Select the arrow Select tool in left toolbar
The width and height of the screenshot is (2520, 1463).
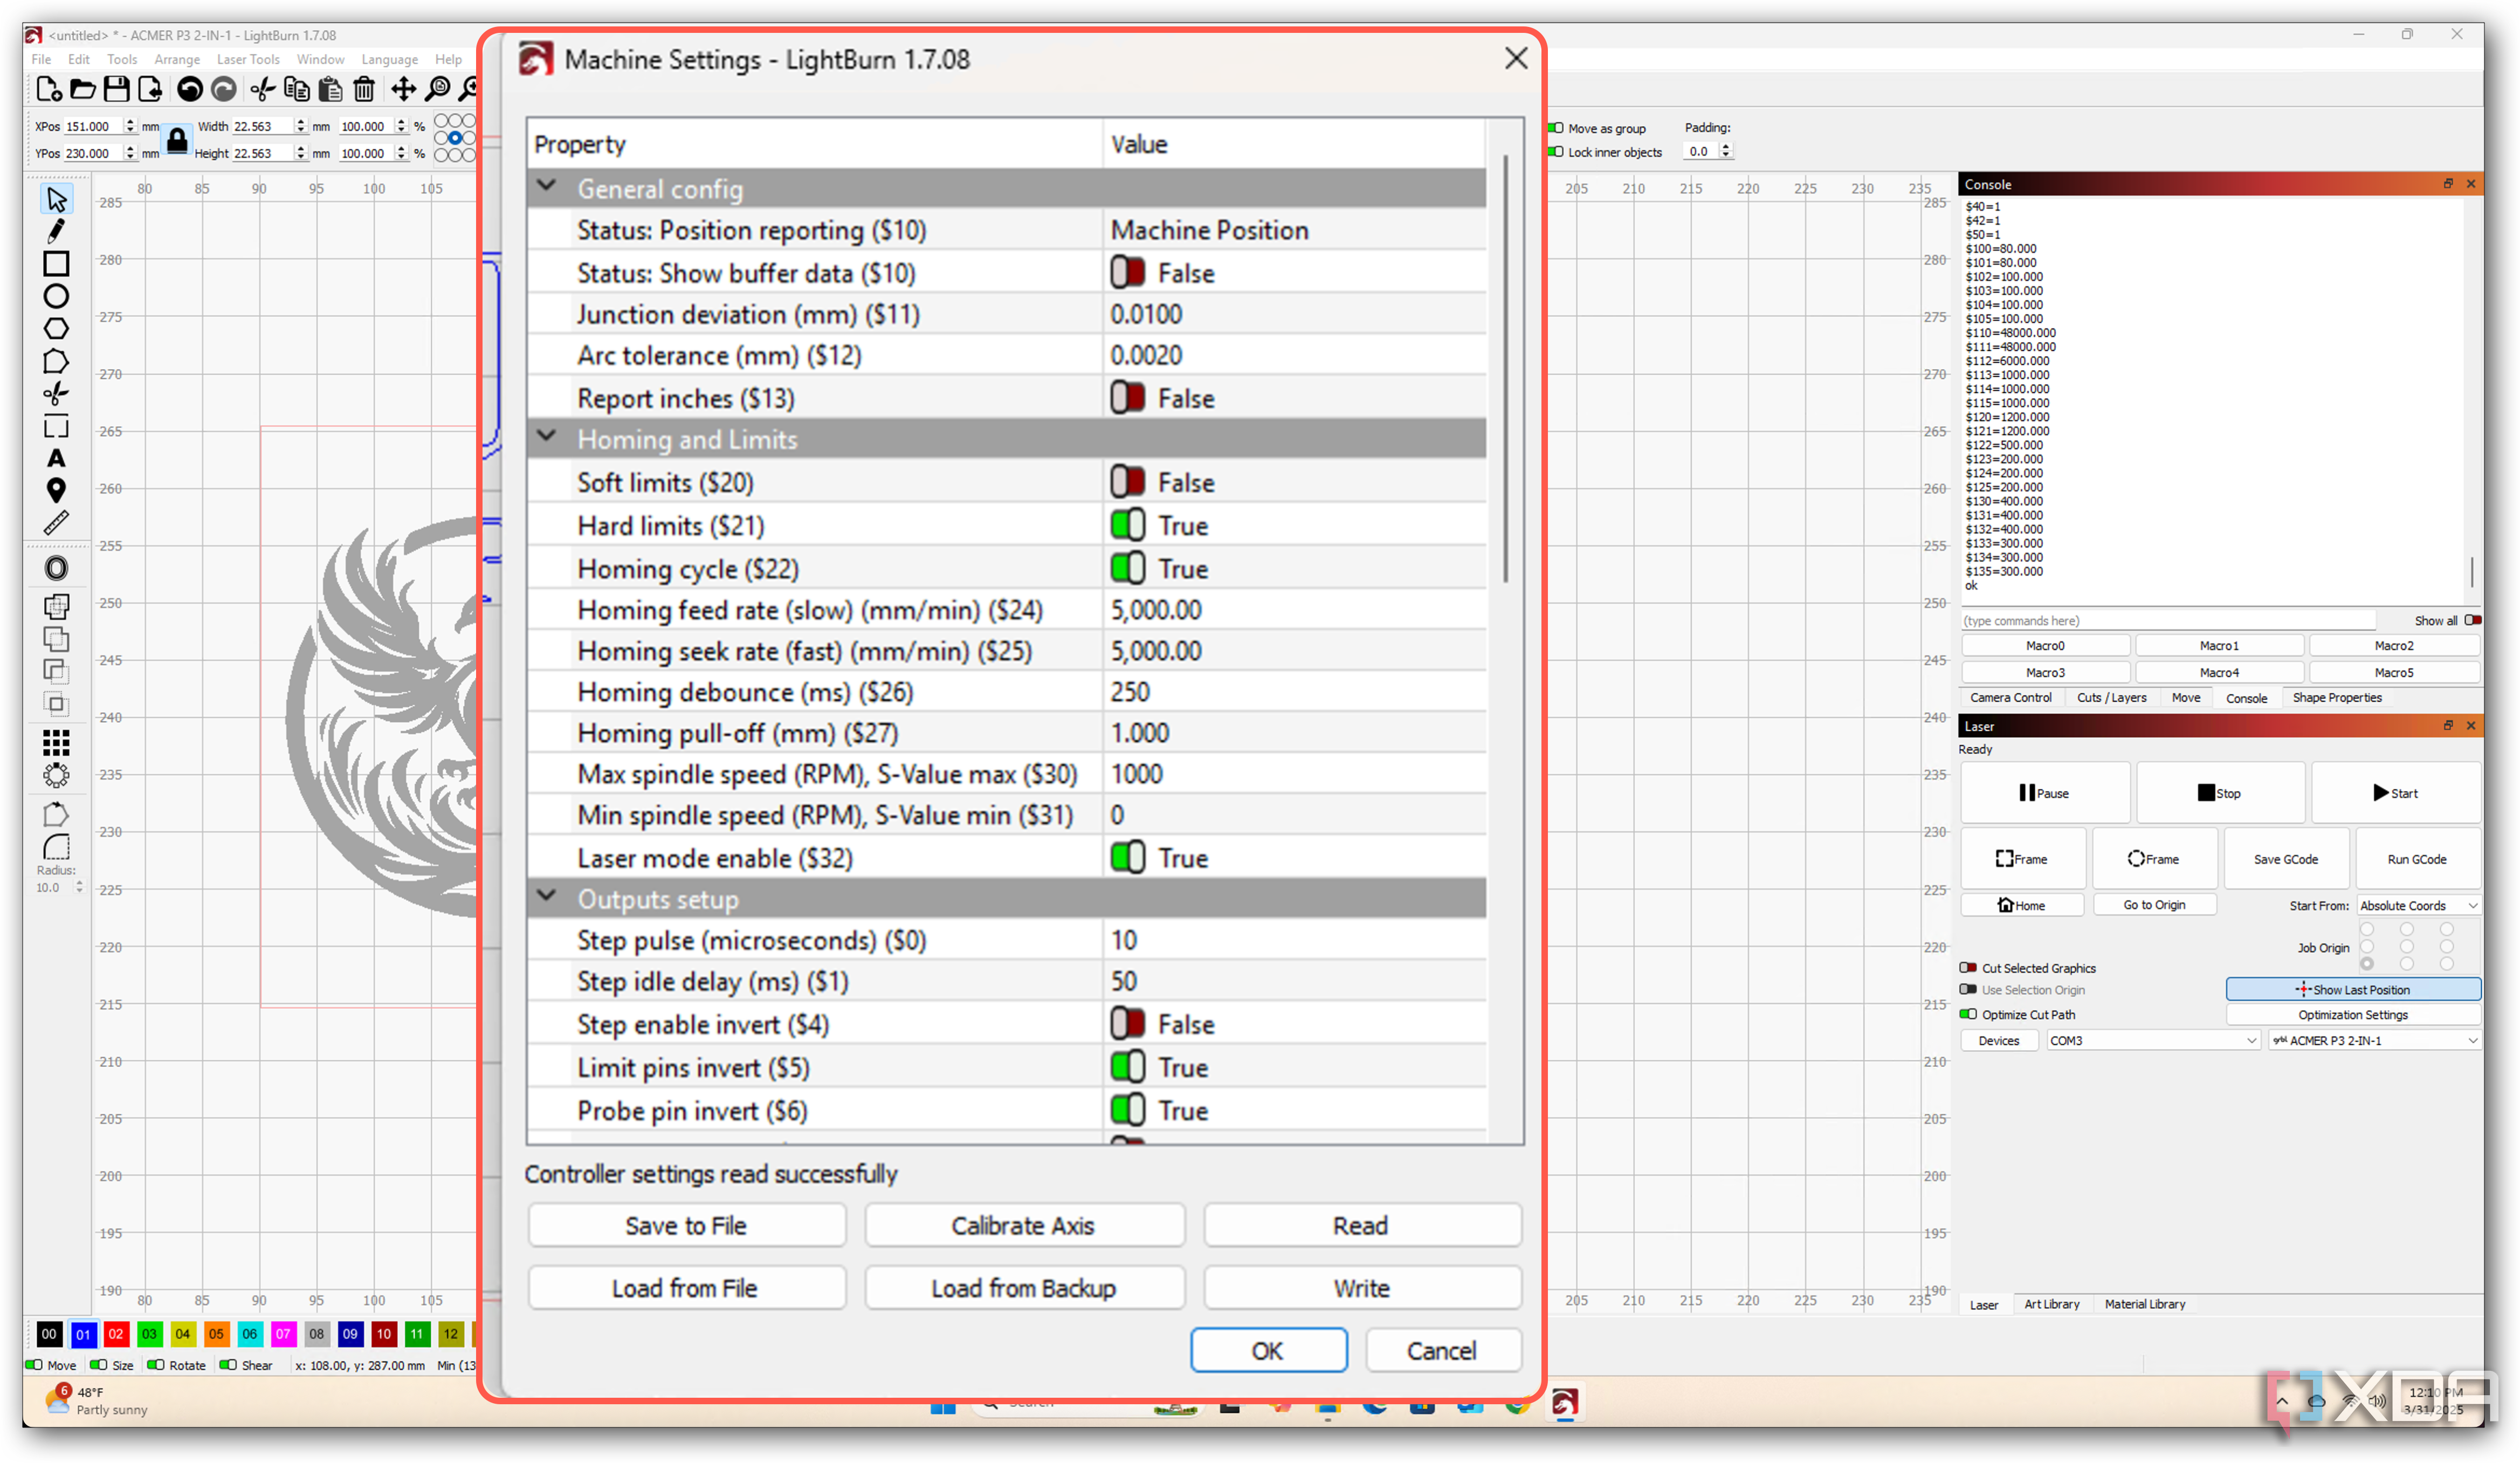coord(56,199)
